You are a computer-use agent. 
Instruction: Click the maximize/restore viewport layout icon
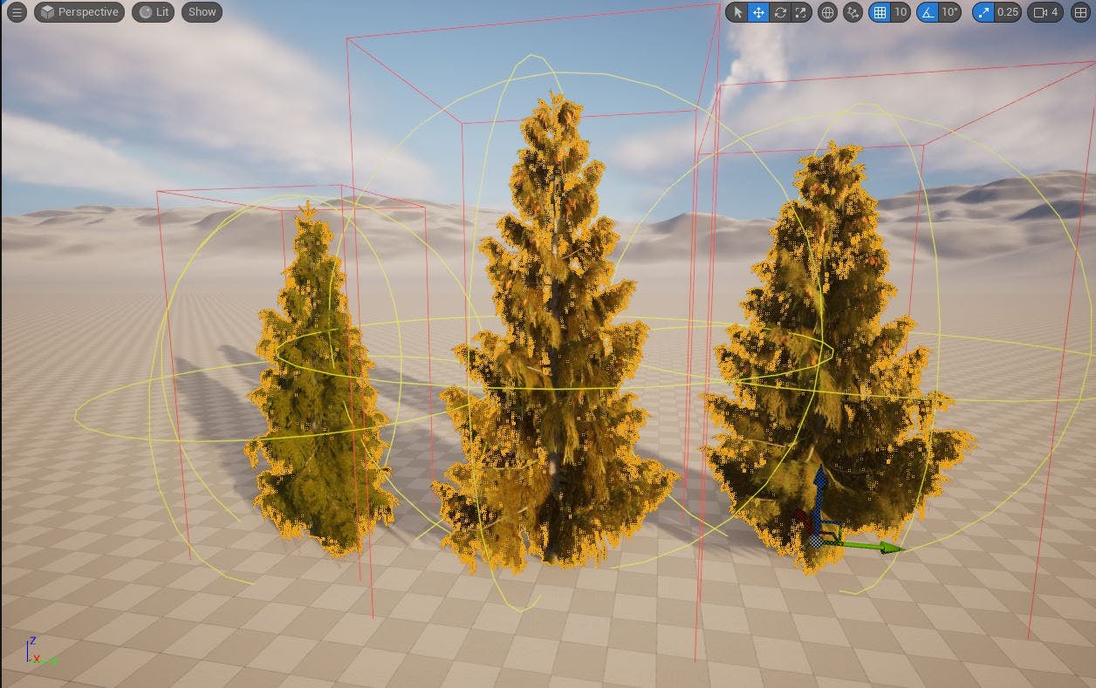click(x=1079, y=12)
